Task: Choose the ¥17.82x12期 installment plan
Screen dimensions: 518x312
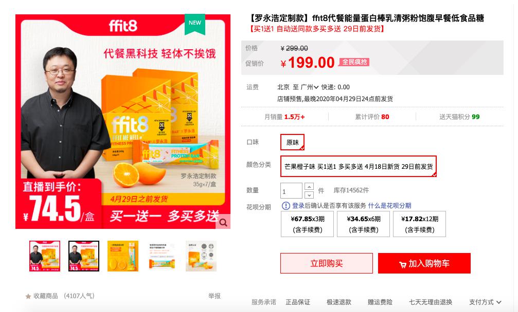Action: 420,224
